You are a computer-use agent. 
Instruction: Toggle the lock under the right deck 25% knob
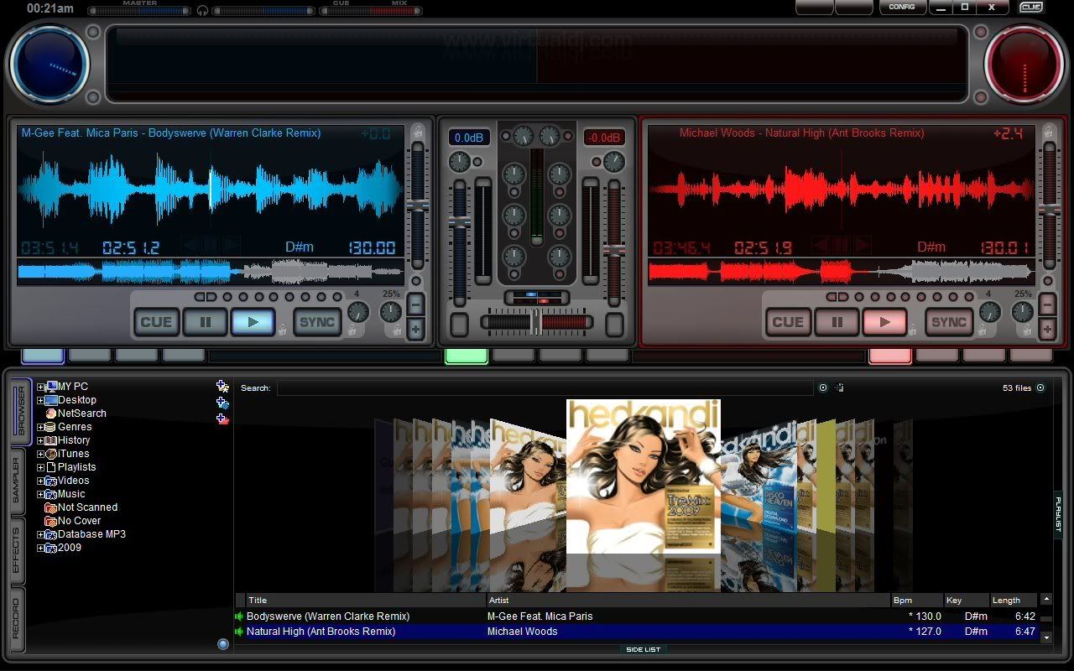[1028, 330]
